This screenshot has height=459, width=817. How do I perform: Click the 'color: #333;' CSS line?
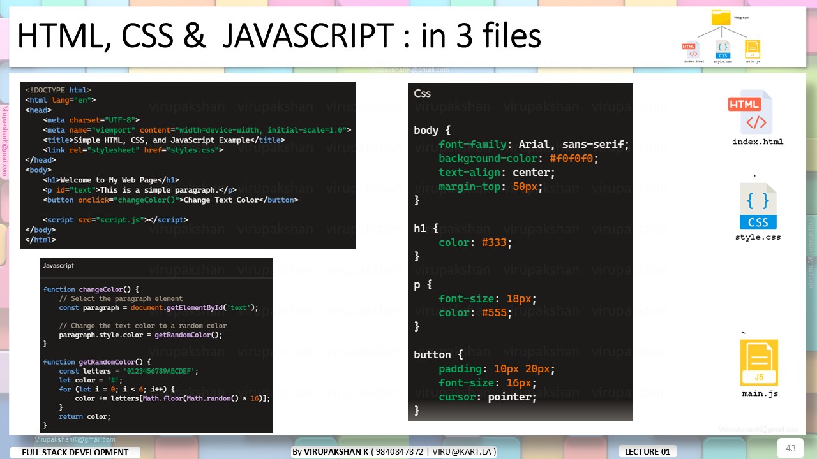point(476,243)
